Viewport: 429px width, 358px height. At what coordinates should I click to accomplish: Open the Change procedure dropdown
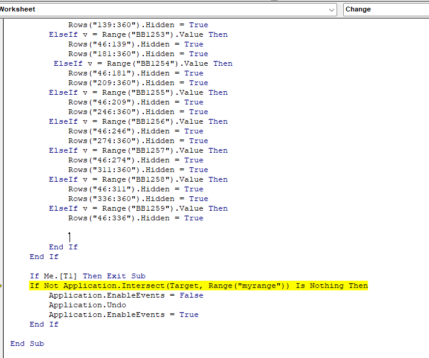[x=386, y=10]
